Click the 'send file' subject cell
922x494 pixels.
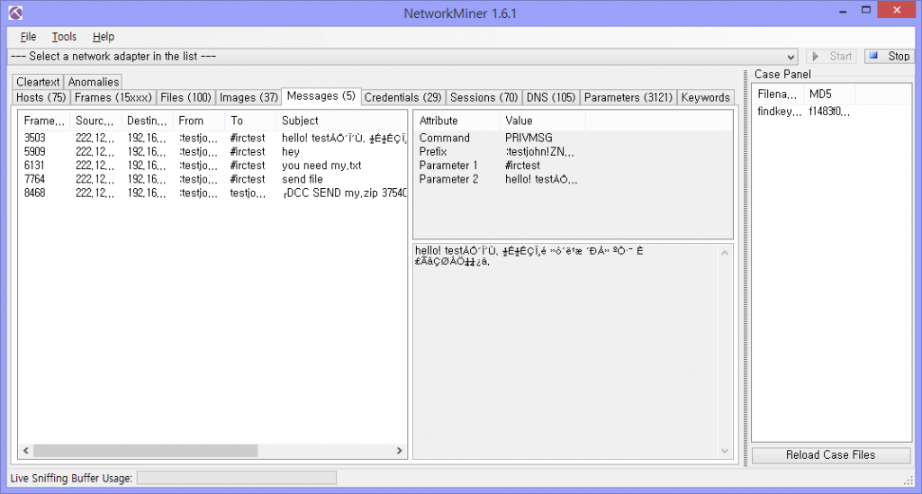(303, 179)
